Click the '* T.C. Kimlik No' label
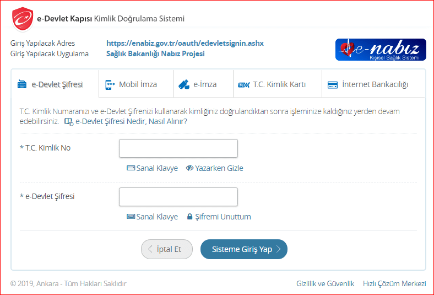This screenshot has height=295, width=434. (x=45, y=148)
